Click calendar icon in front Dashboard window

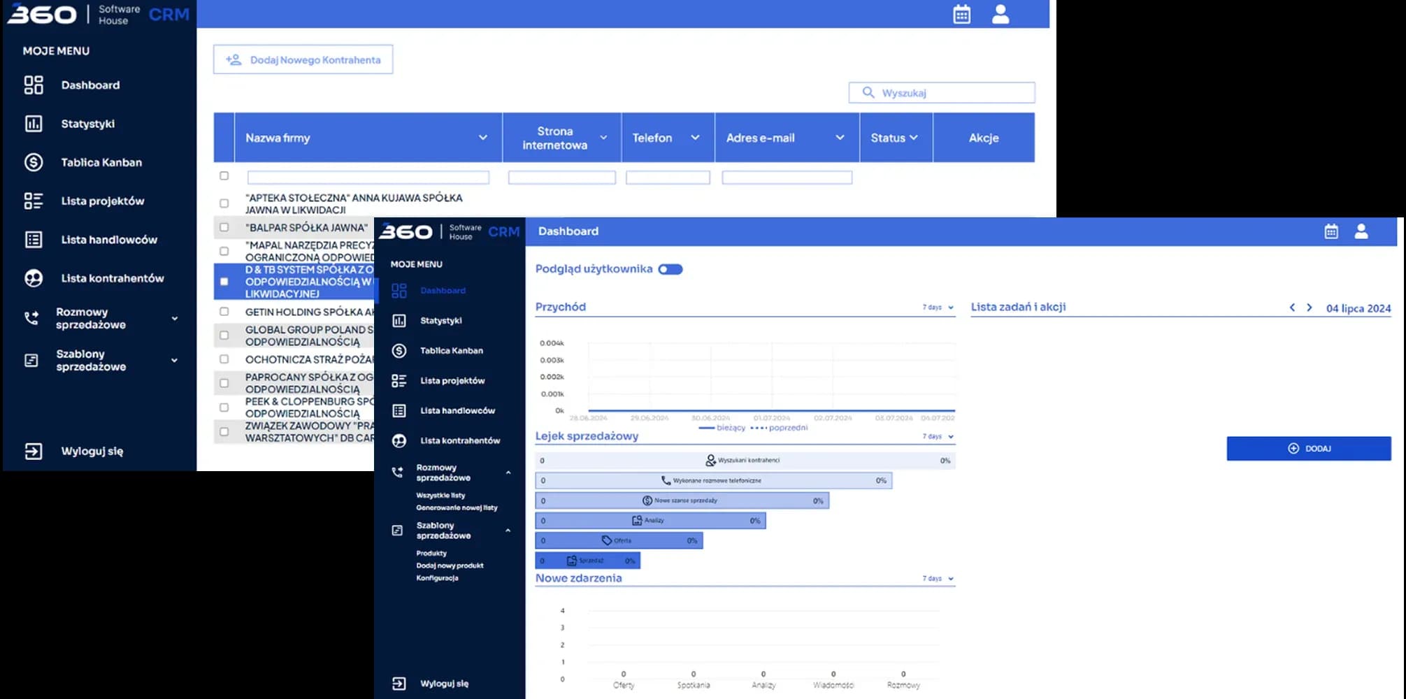1331,231
